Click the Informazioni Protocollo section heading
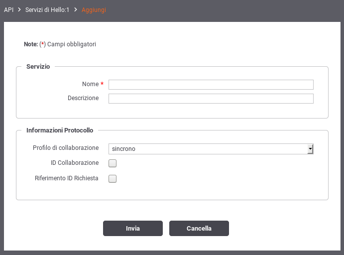344x255 pixels. (x=60, y=130)
